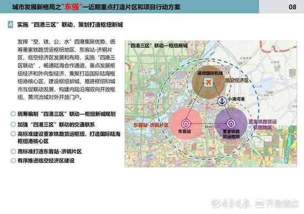The height and width of the screenshot is (214, 304).
Task: Click bullet circle beside 加强“四港三区”联动的交通联系
Action: (13, 125)
